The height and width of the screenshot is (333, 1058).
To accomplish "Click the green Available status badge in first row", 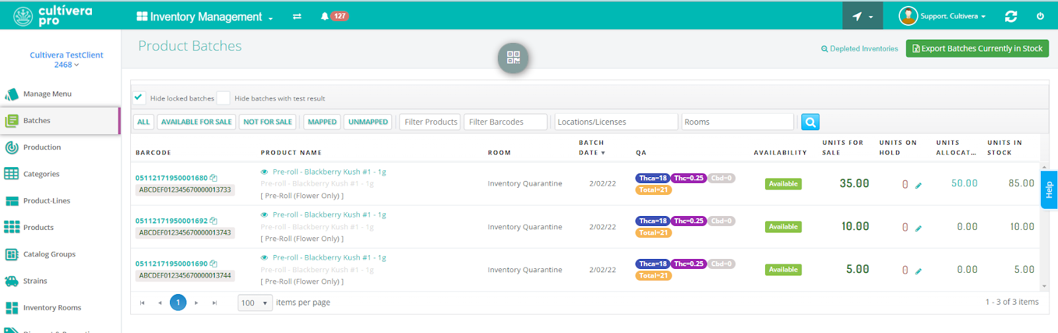I will (x=783, y=184).
